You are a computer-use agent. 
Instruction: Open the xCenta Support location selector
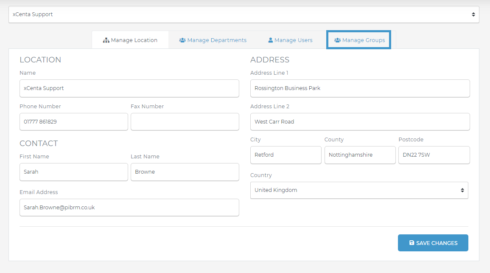(244, 14)
